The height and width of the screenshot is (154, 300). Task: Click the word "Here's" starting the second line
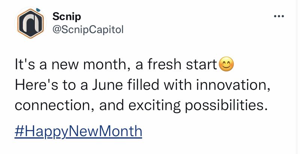click(x=36, y=85)
